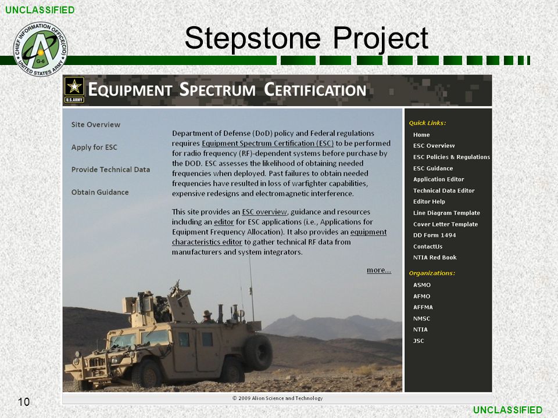Click the U.S. Army star logo
This screenshot has width=558, height=418.
74,90
